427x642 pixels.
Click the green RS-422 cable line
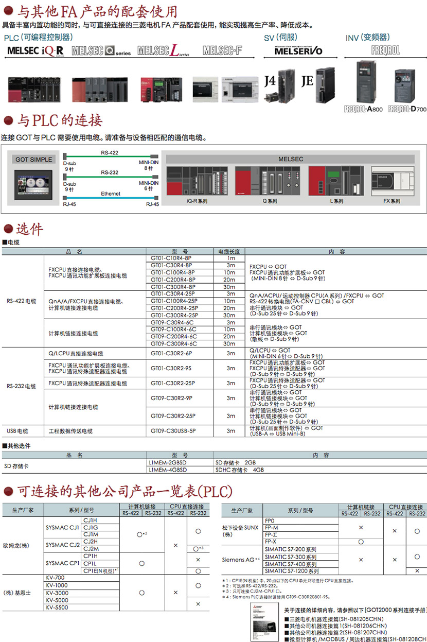coord(107,157)
